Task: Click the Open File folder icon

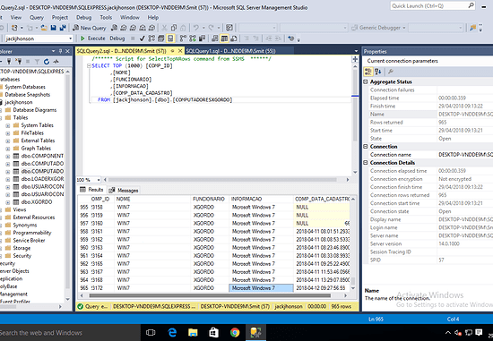Action: pos(44,28)
